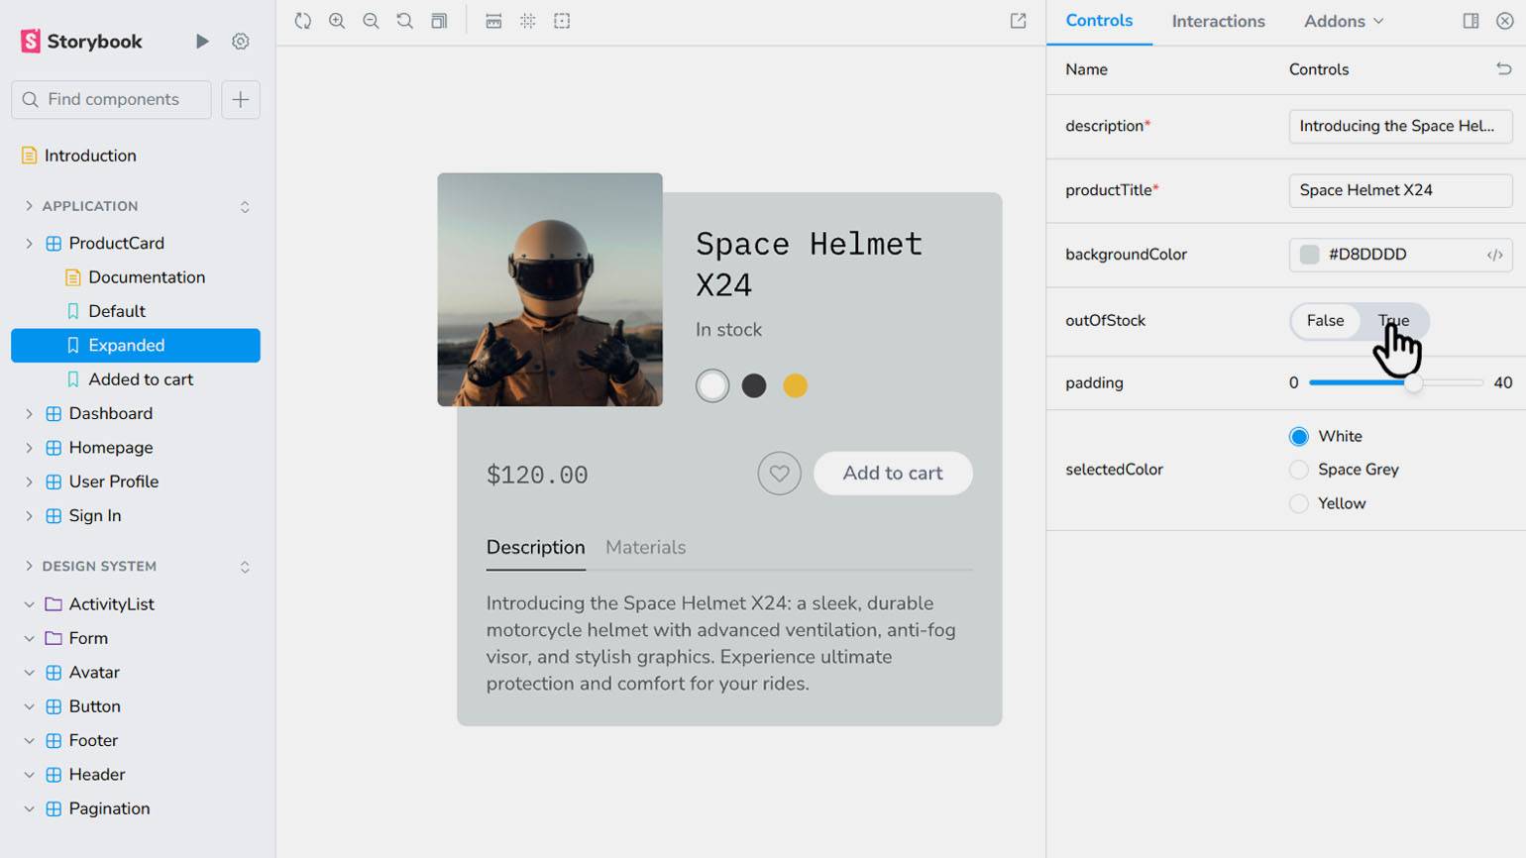
Task: Pick the white product color swatch
Action: (712, 385)
